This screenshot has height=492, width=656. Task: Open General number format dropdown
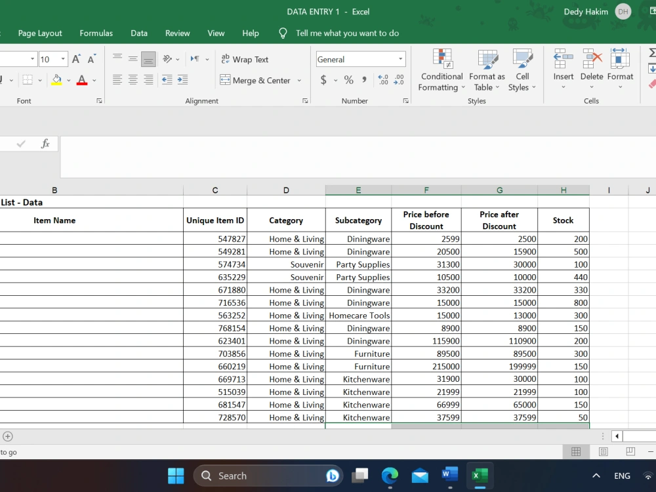click(400, 59)
